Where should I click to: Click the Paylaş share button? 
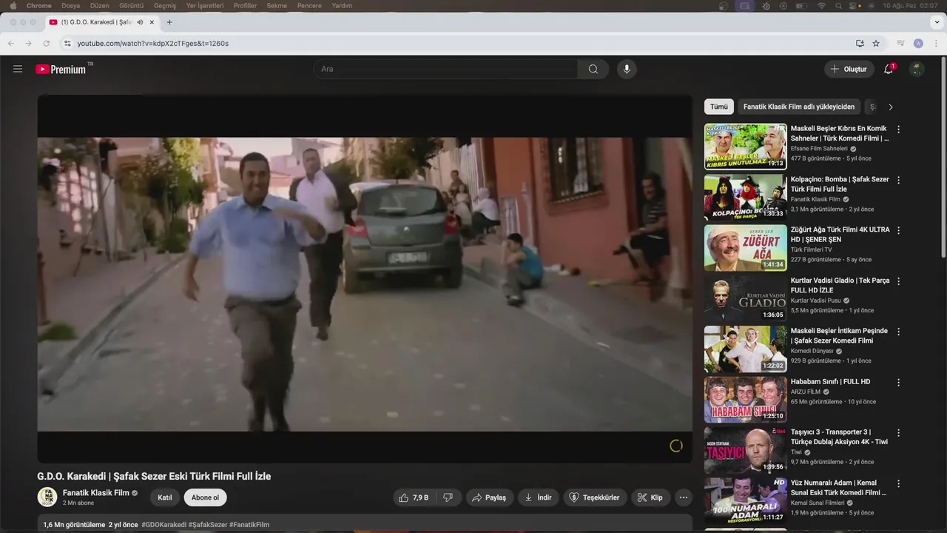tap(490, 497)
